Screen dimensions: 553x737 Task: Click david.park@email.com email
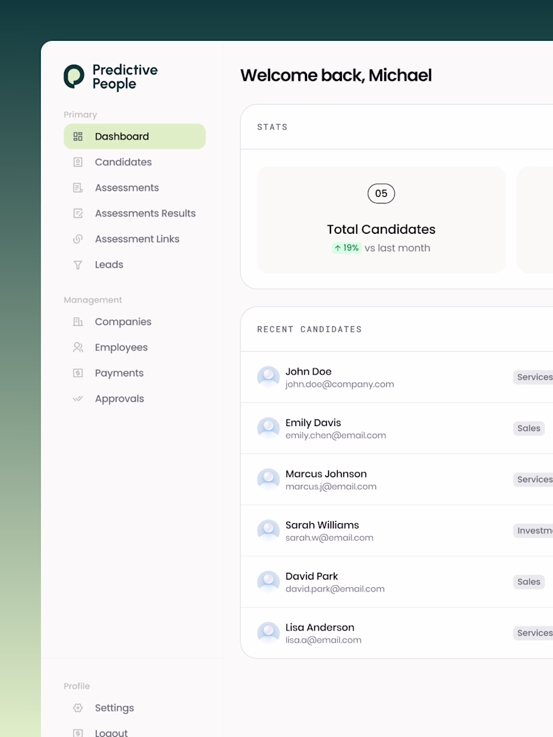point(334,589)
